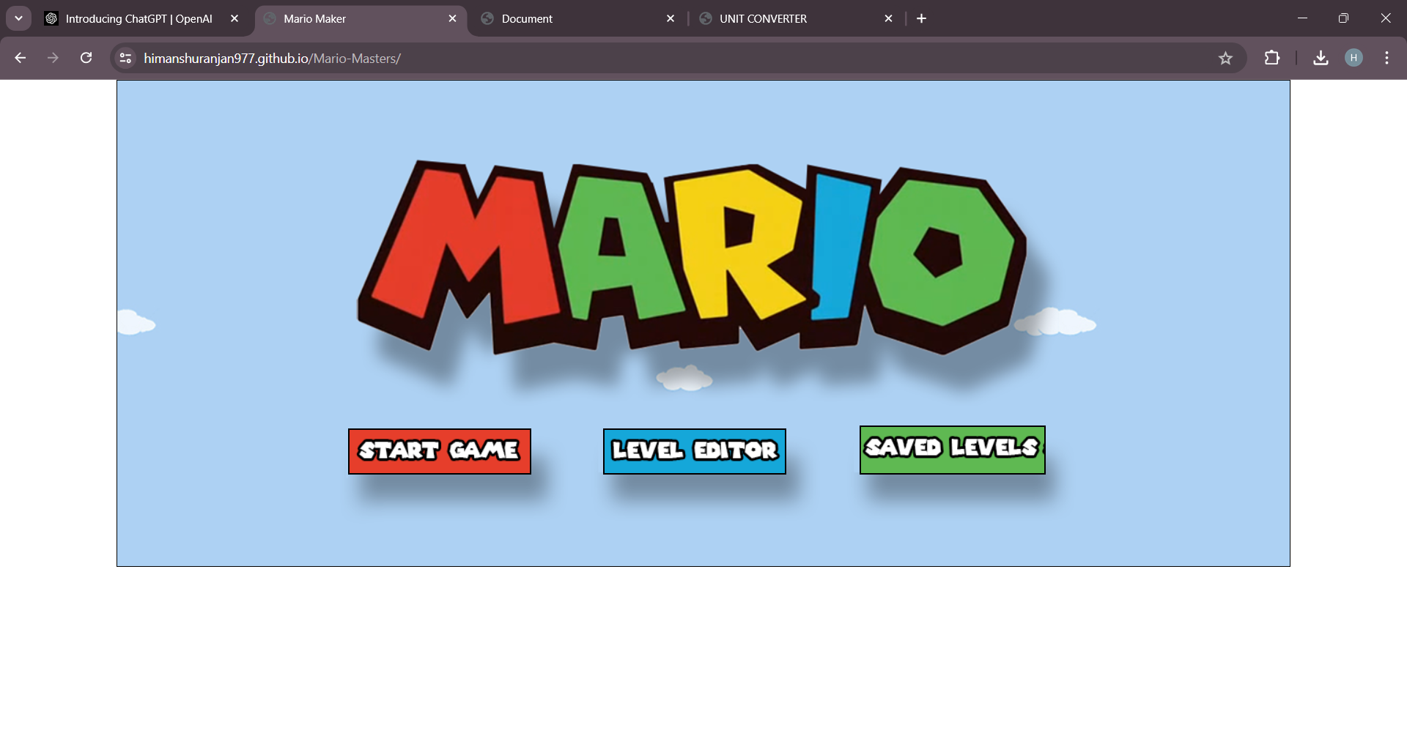Go back to previous page
Viewport: 1407px width, 747px height.
coord(21,58)
